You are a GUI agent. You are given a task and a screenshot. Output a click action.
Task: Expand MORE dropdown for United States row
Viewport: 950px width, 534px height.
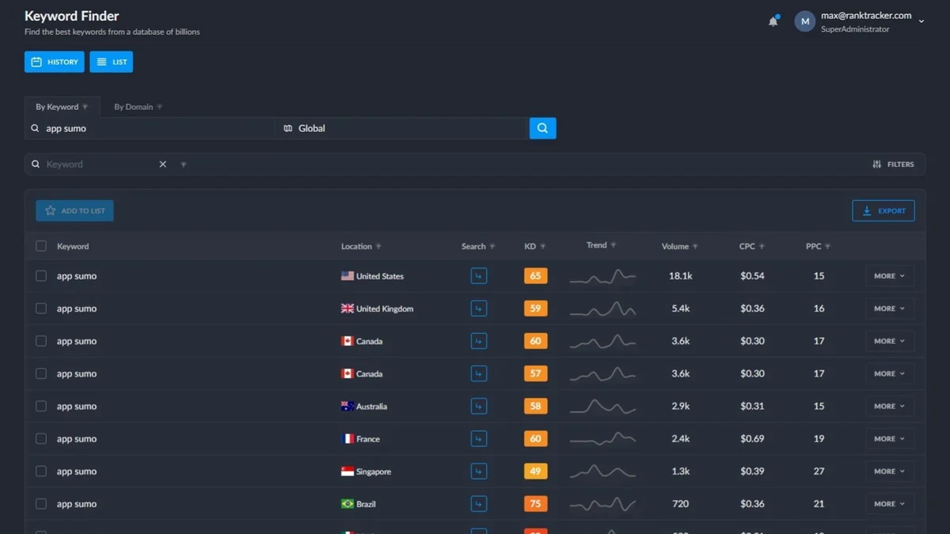(x=889, y=276)
